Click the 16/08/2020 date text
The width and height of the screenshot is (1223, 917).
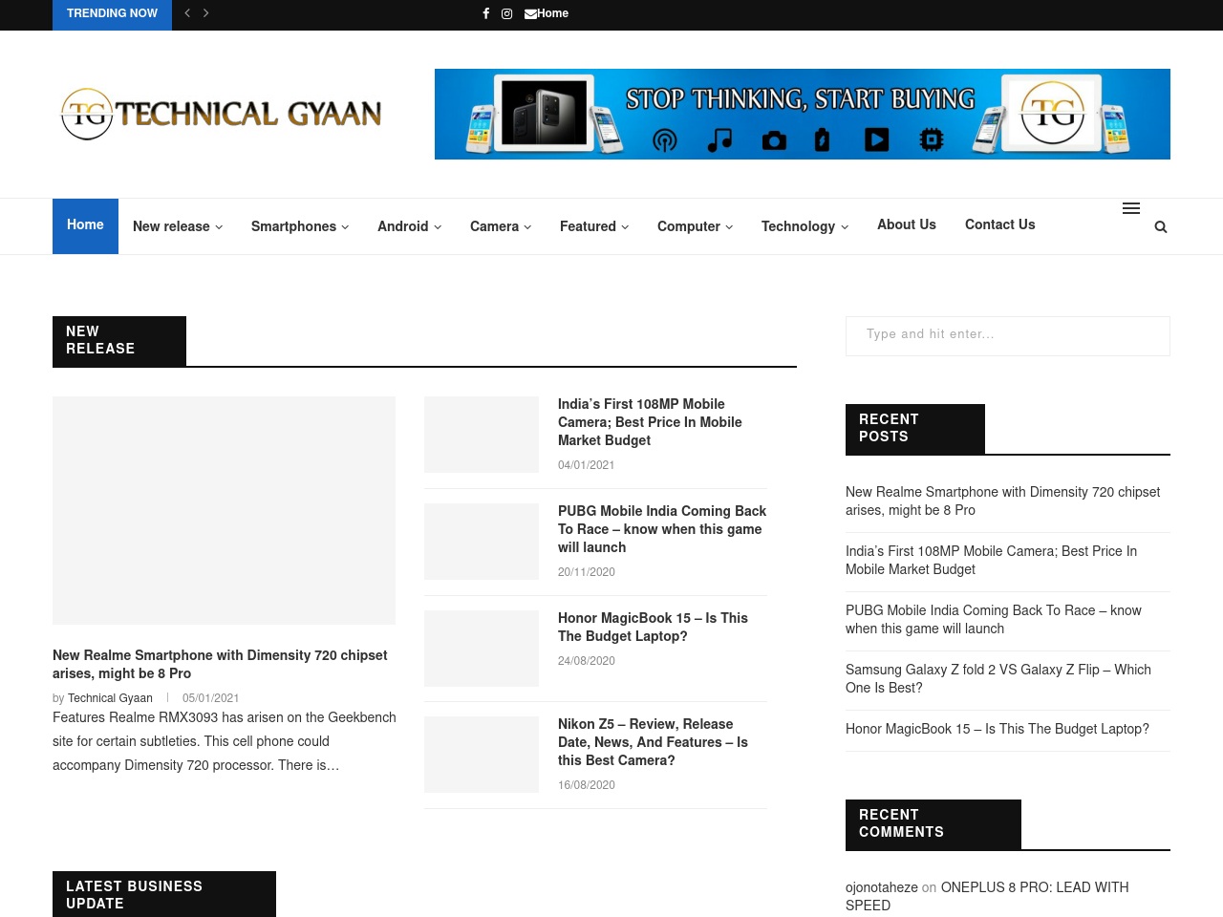pyautogui.click(x=586, y=785)
